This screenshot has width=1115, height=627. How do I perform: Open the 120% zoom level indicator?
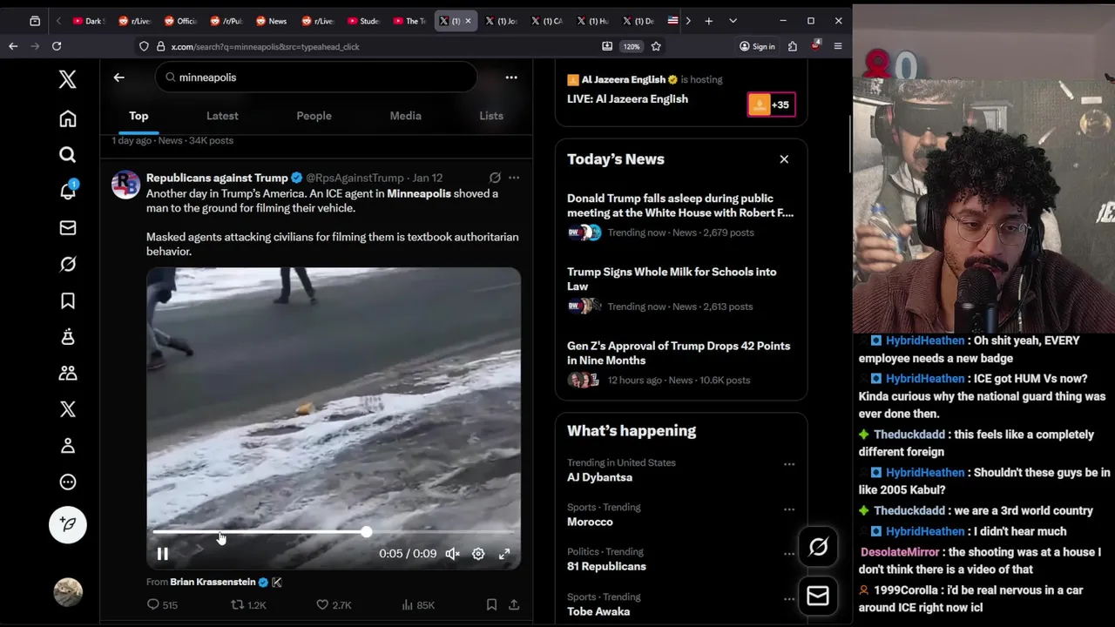632,46
